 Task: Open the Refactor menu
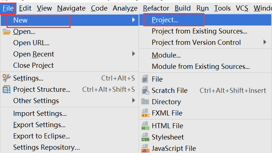[x=156, y=8]
